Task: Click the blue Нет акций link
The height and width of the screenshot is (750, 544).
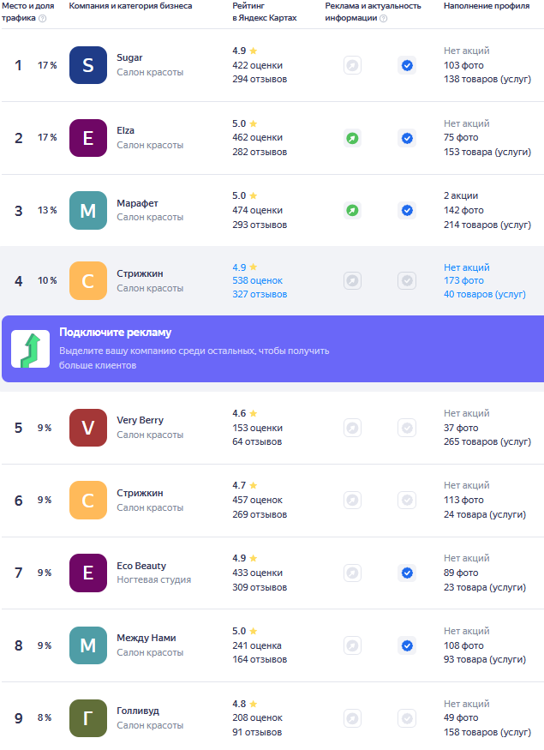Action: (467, 267)
